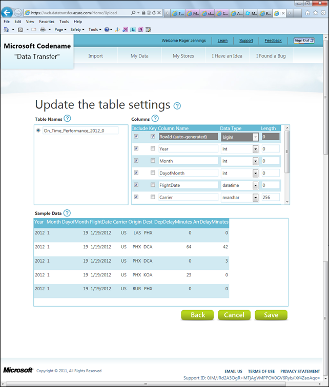Open the browser settings gear icon
329x387 pixels.
[323, 13]
